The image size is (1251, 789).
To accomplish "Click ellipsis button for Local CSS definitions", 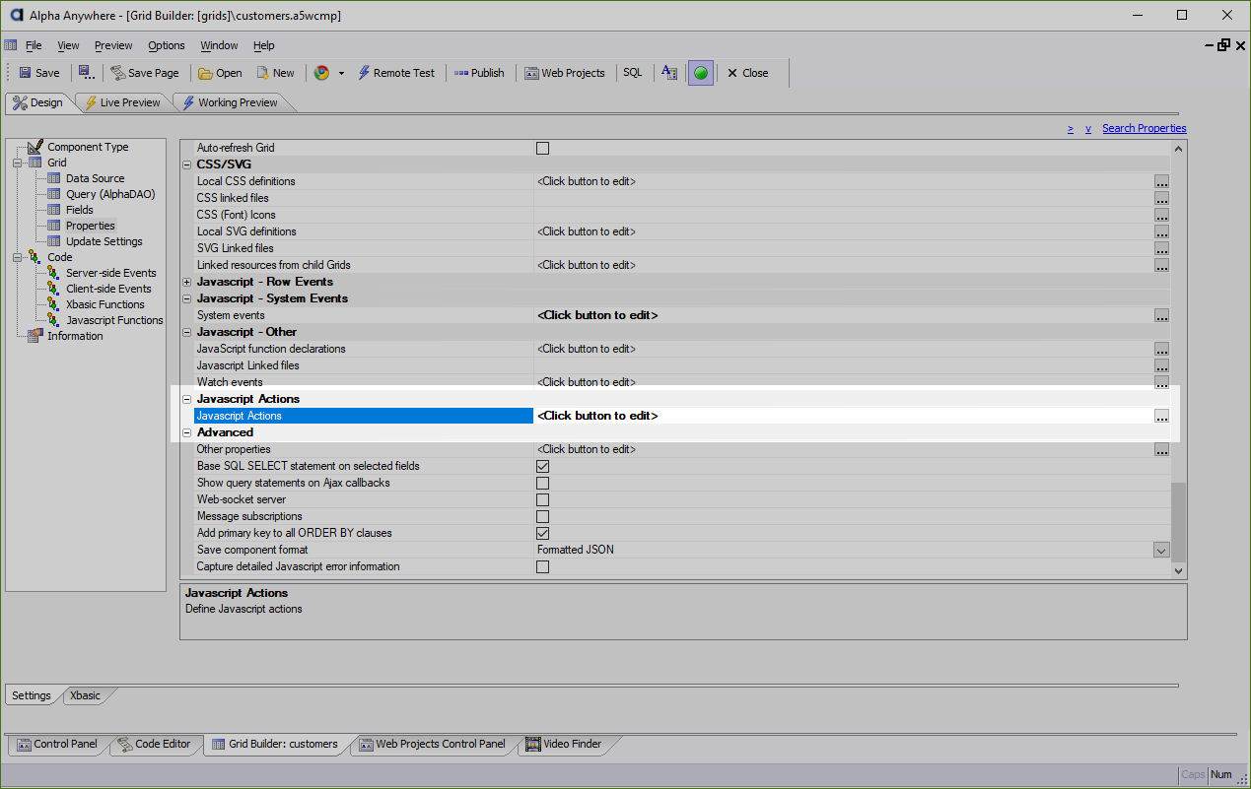I will [x=1162, y=182].
